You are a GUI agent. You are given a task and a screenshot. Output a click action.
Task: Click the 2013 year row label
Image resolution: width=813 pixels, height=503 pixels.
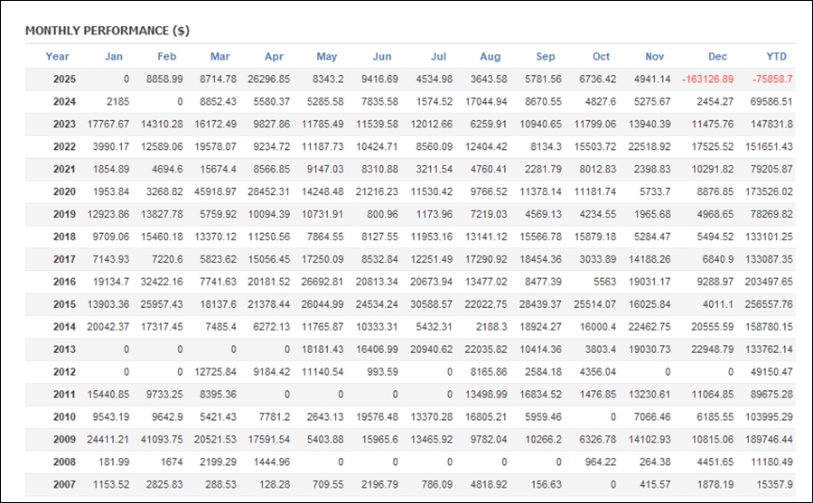(64, 349)
